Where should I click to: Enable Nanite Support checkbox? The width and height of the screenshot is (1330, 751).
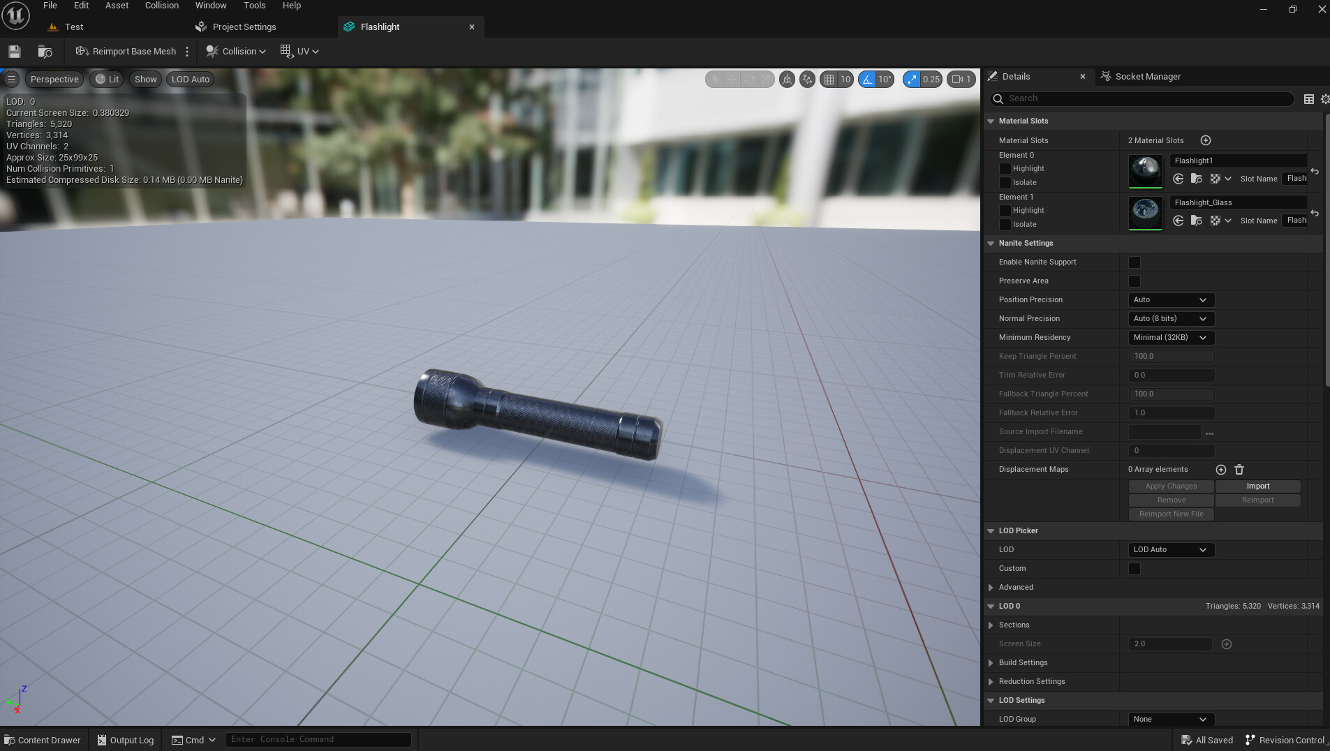pyautogui.click(x=1135, y=262)
